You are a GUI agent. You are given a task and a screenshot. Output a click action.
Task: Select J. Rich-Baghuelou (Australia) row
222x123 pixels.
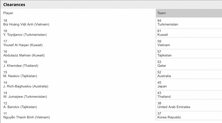click(x=78, y=85)
